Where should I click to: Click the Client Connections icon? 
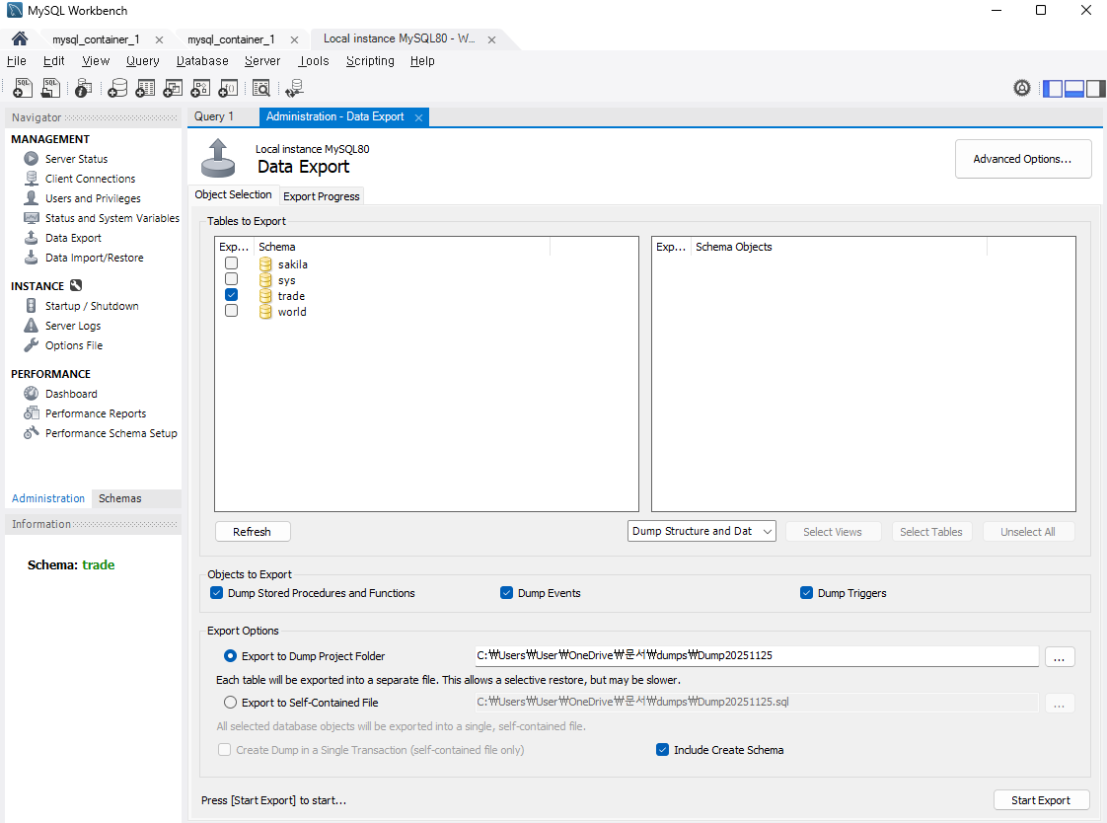[x=31, y=179]
